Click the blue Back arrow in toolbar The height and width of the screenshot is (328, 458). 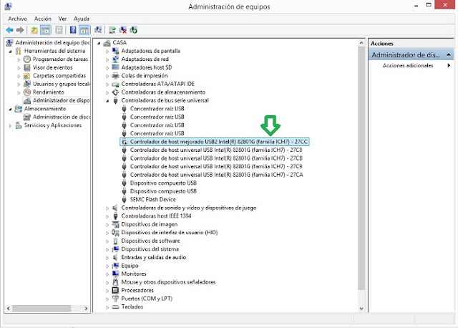9,30
